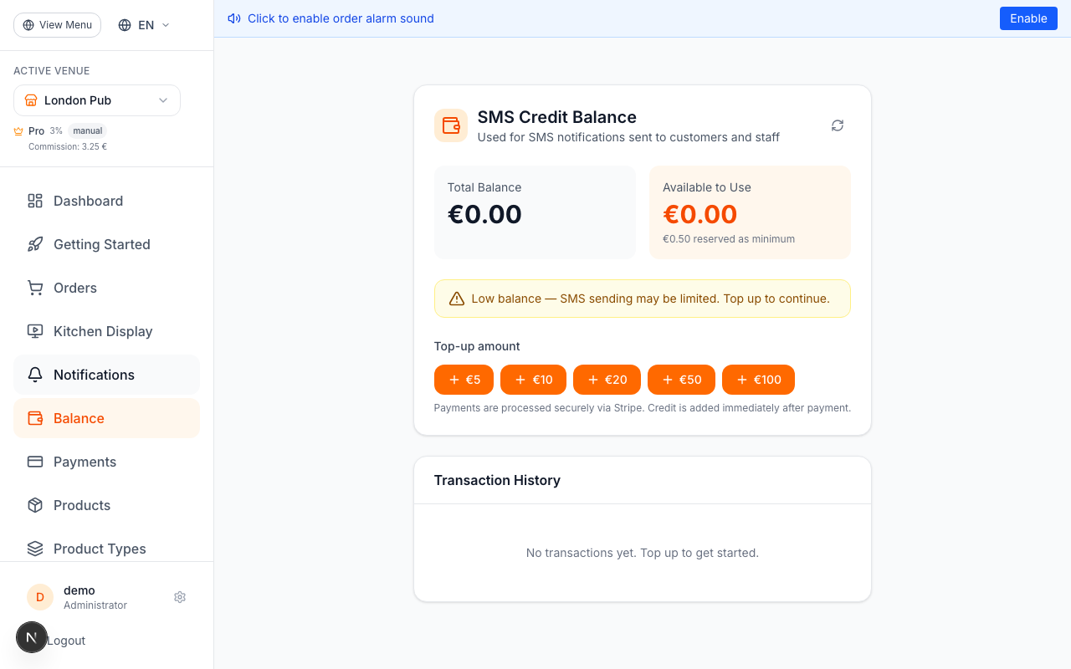Click the Orders cart icon

tap(34, 288)
